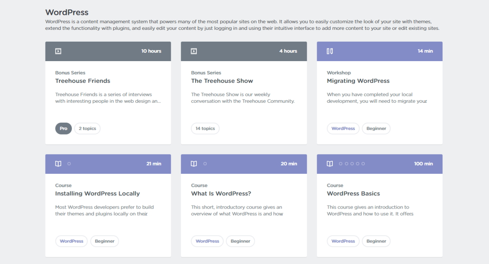Click the Beginner tag on What Is WordPress? card
Viewport: 489px width, 264px height.
[x=240, y=241]
